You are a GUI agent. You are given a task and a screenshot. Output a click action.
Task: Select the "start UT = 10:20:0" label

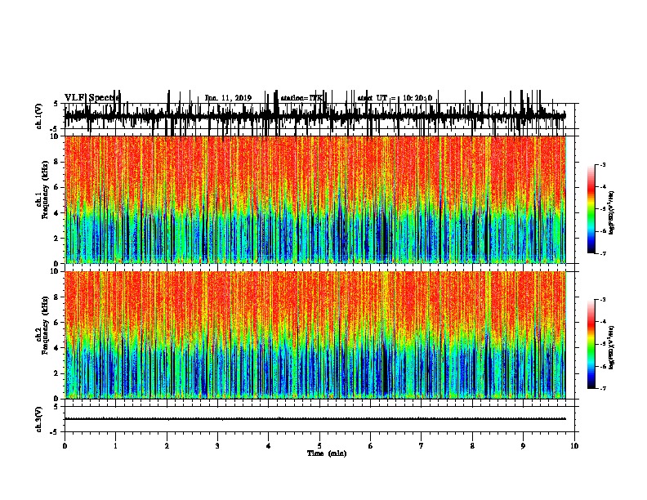click(395, 98)
